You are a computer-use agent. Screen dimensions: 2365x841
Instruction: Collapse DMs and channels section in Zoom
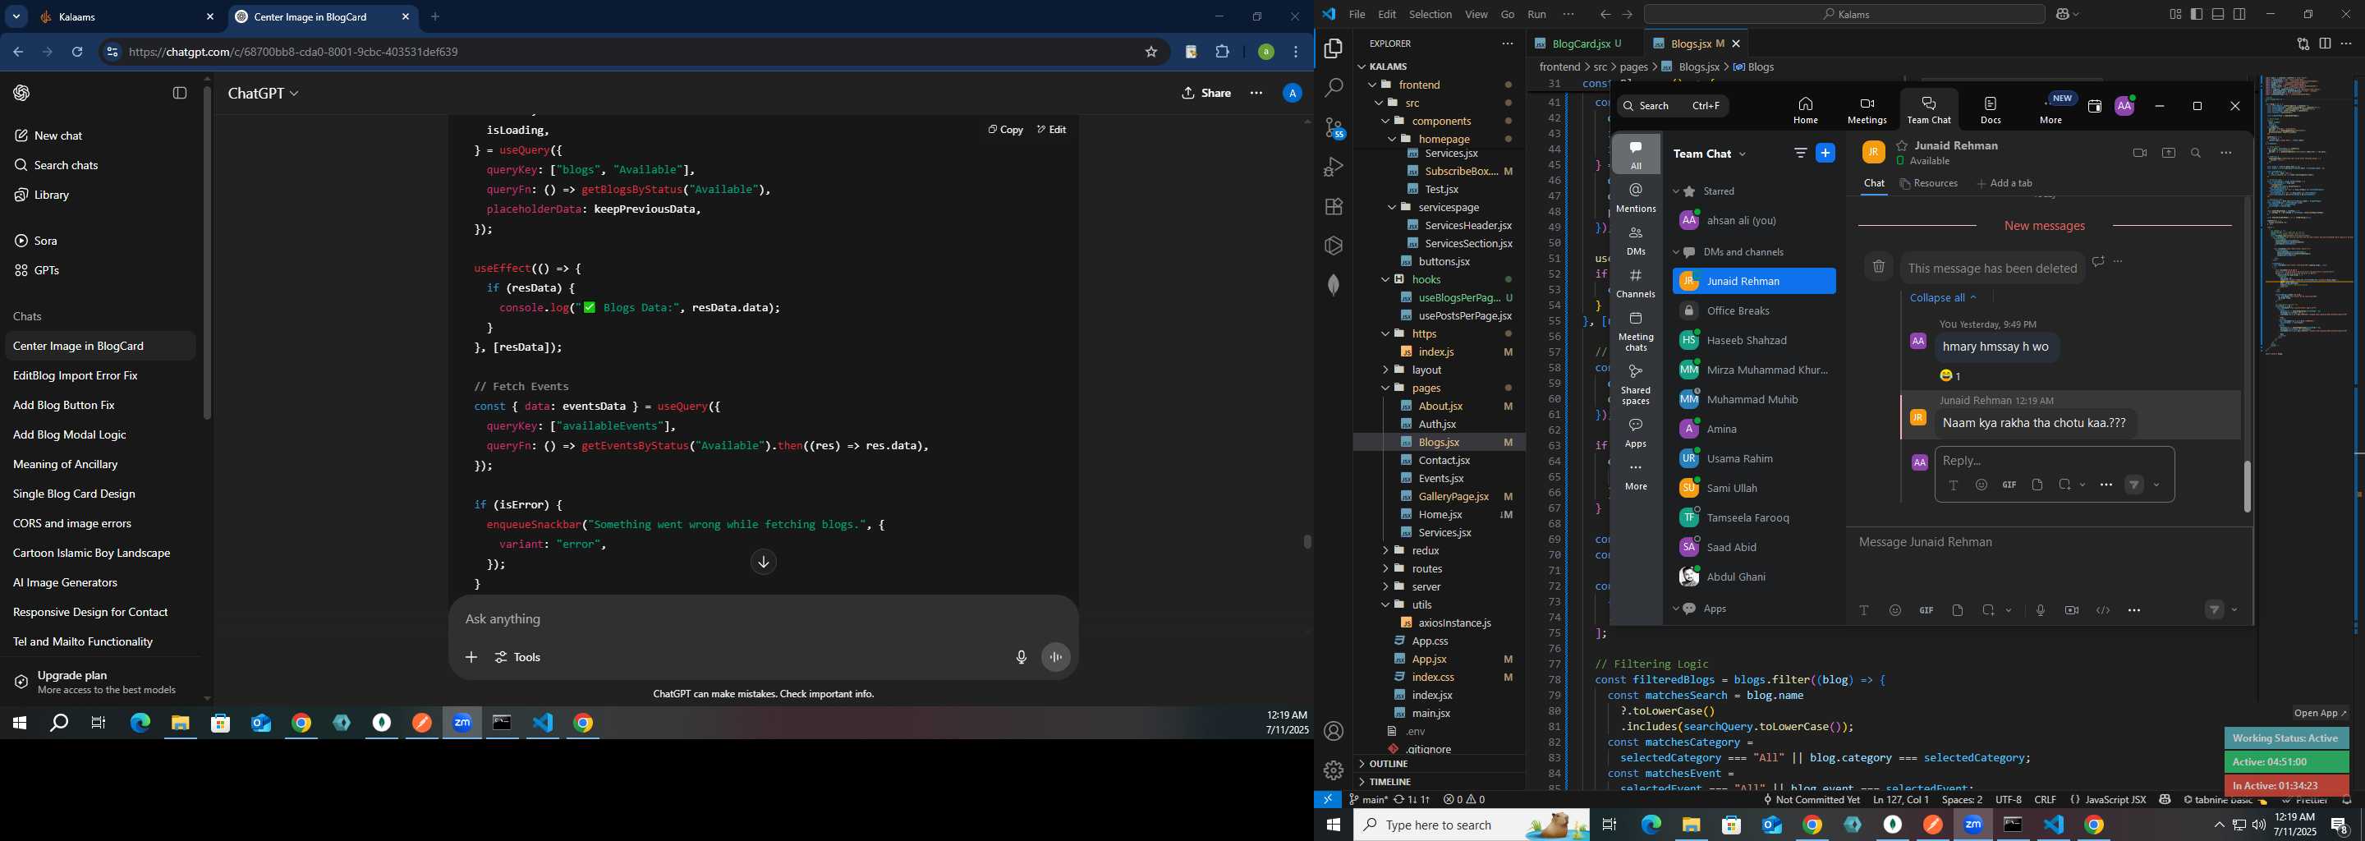click(1676, 252)
